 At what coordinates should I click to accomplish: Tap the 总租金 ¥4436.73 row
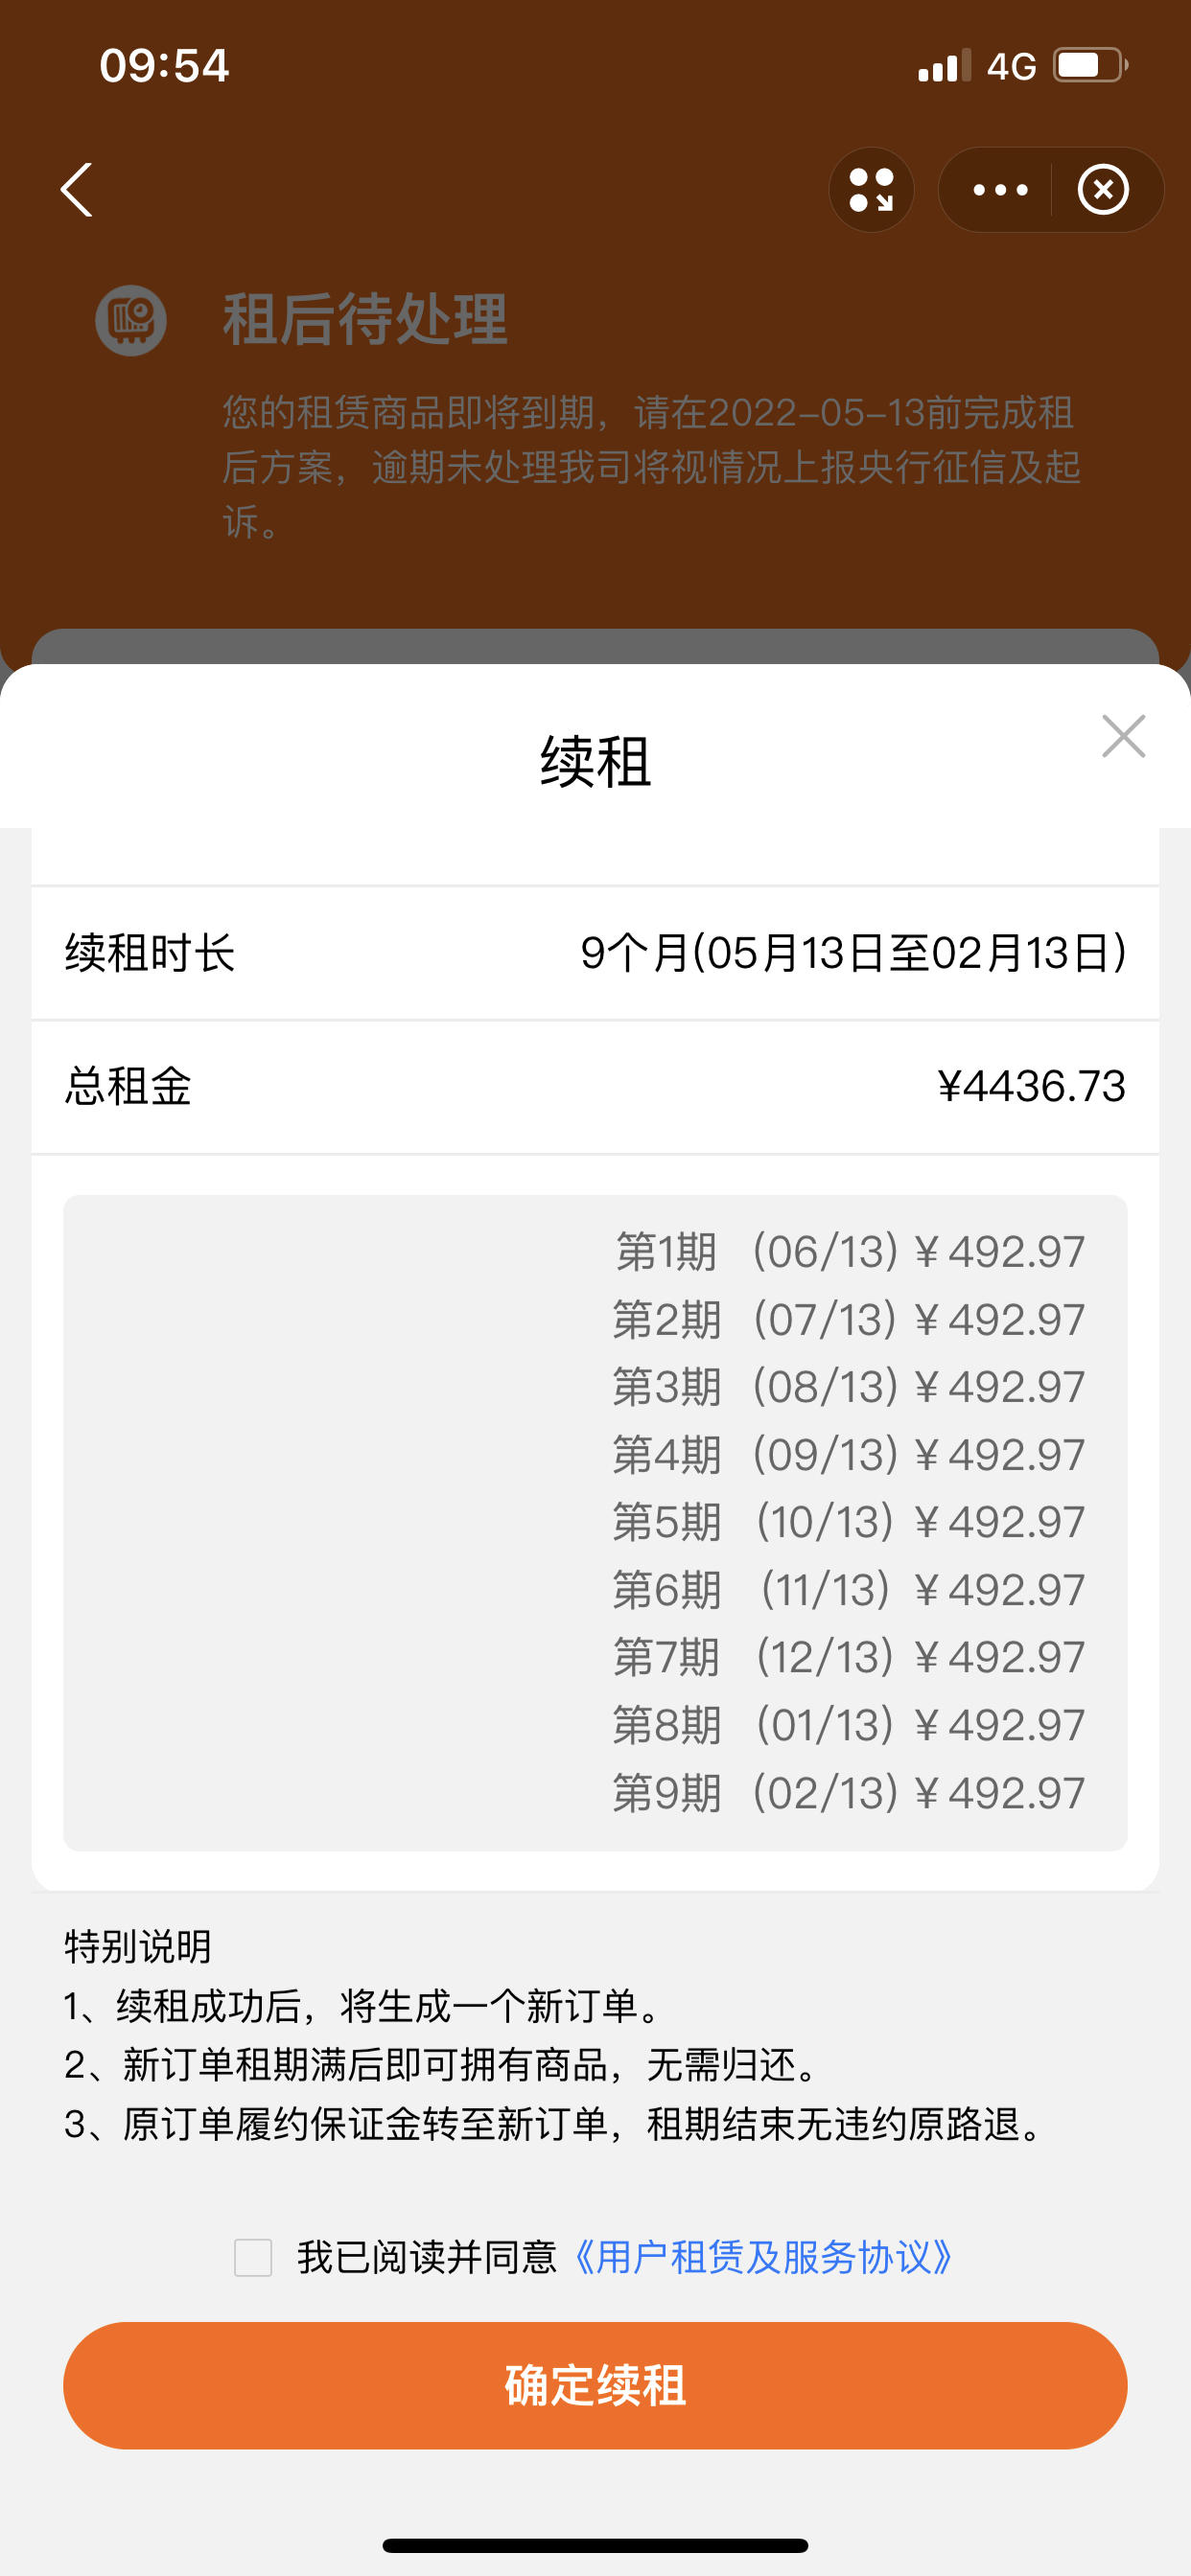(x=595, y=1086)
